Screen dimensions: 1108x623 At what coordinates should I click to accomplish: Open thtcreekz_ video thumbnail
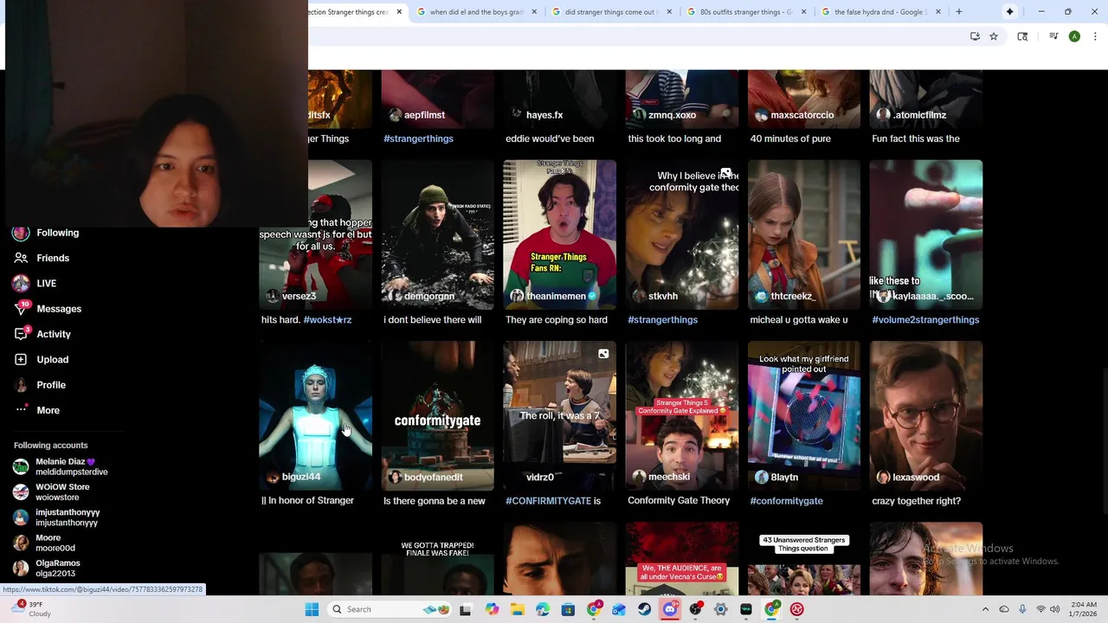pos(804,234)
